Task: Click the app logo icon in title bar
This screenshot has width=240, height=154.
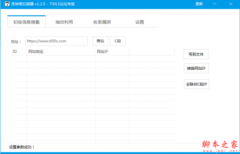Action: pos(7,4)
